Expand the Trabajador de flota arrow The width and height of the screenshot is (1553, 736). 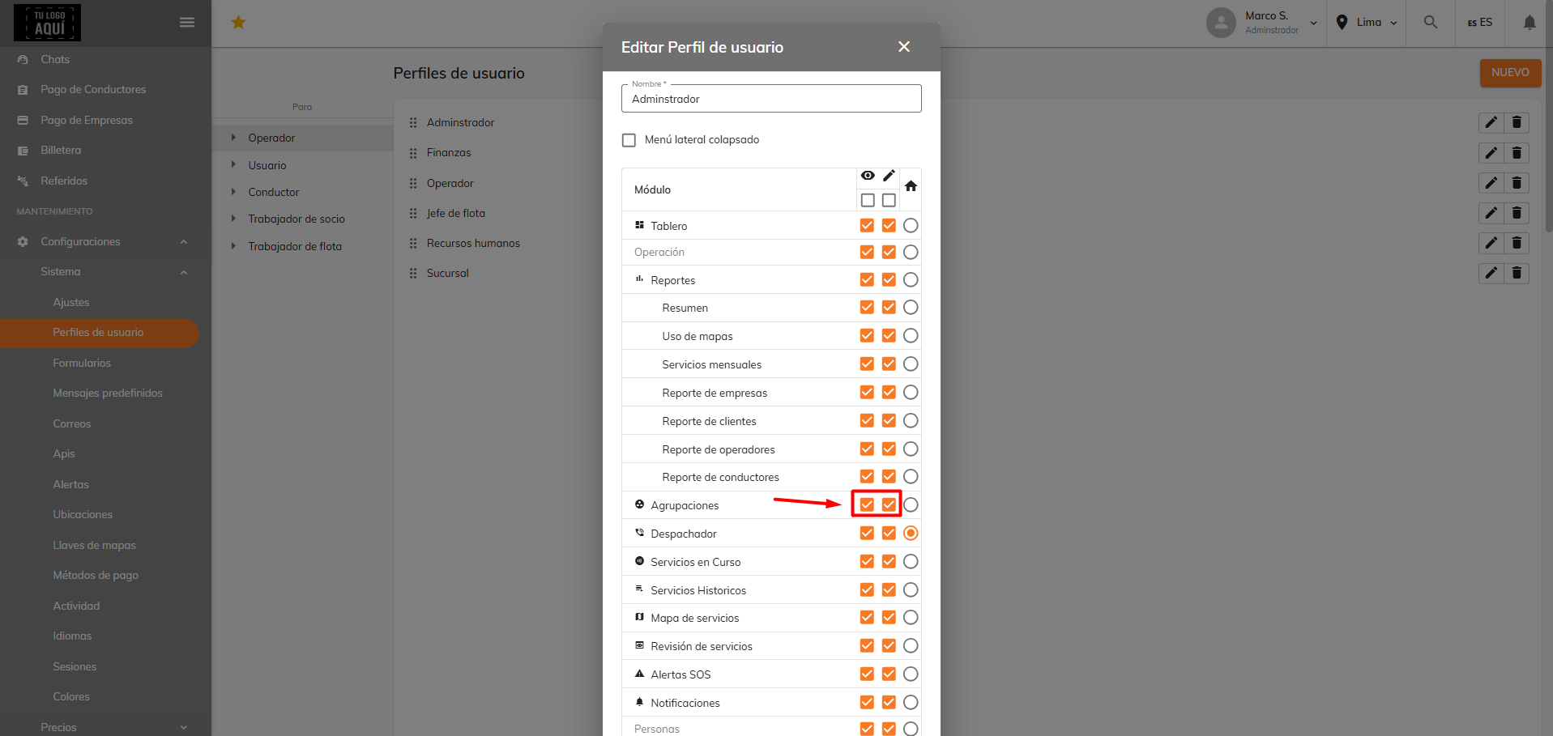233,246
